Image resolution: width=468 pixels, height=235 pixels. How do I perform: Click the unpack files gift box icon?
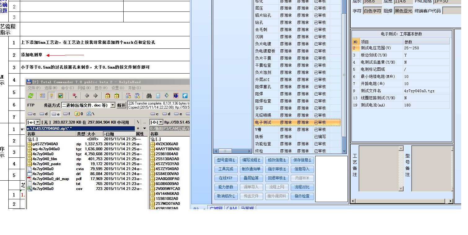pos(117,96)
